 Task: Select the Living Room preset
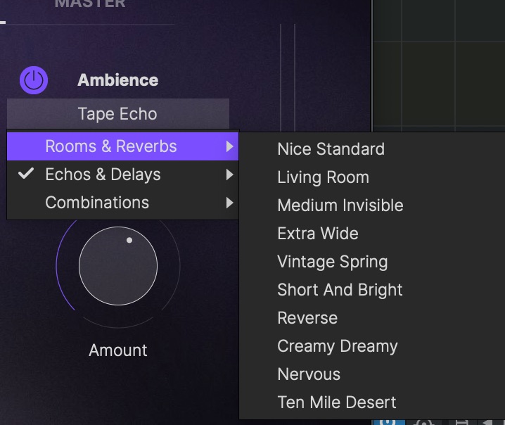click(323, 177)
